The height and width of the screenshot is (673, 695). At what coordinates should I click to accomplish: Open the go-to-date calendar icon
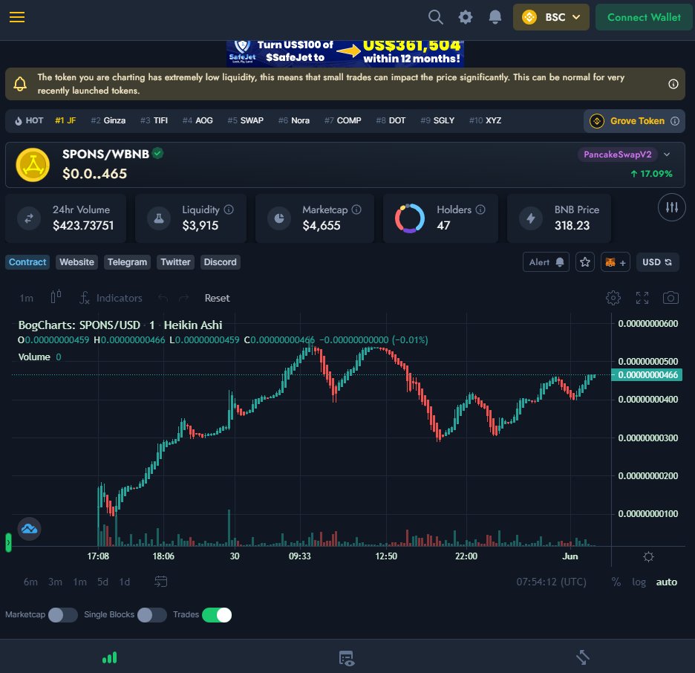(x=161, y=581)
